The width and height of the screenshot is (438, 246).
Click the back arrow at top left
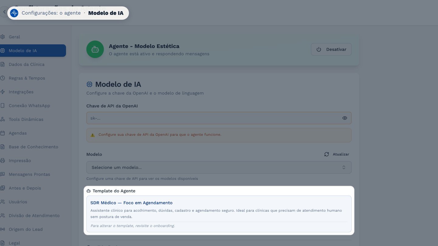tap(4, 12)
